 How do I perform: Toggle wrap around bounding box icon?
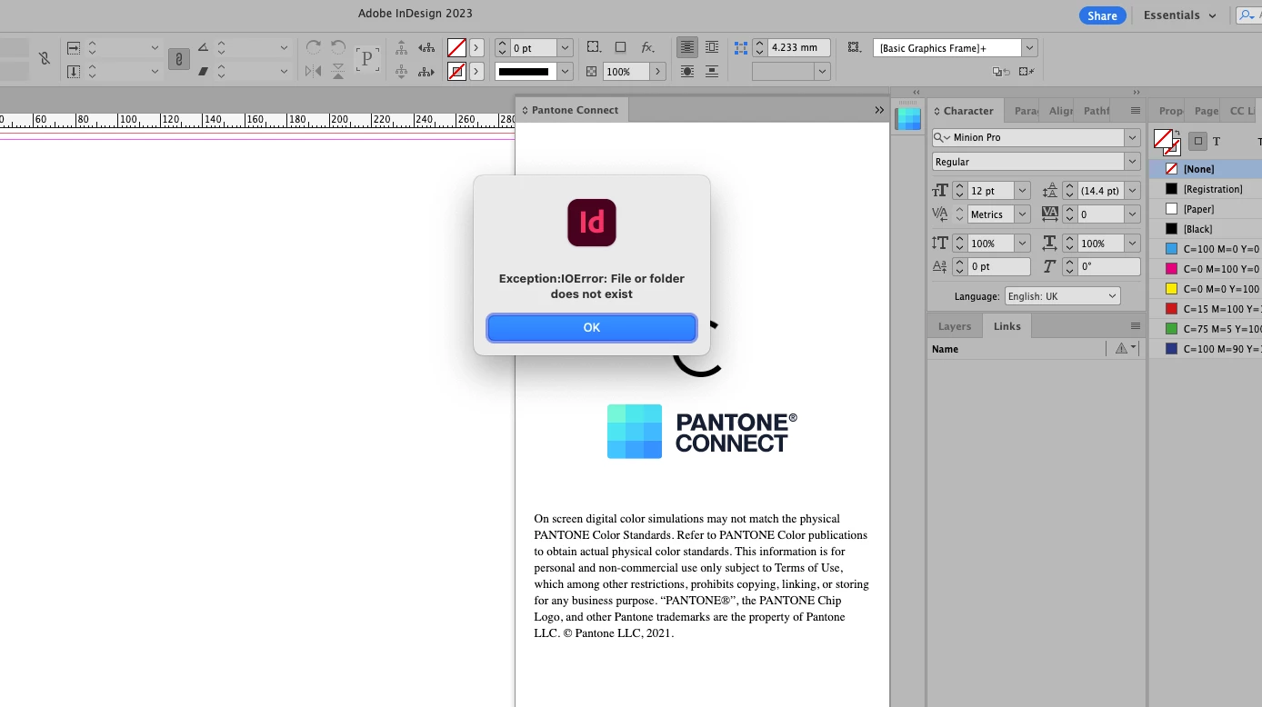712,47
